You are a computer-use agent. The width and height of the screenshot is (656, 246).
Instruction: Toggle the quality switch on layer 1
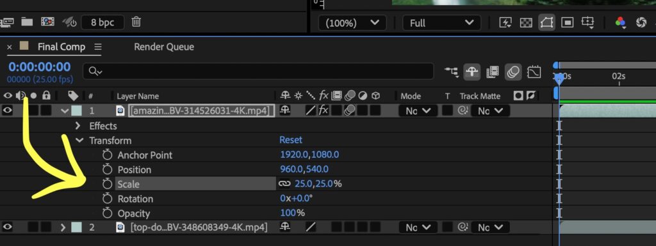pos(311,111)
